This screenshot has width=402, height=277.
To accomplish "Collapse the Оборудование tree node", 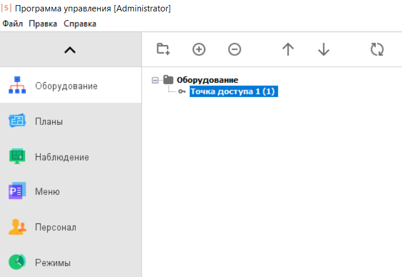I will (x=155, y=80).
